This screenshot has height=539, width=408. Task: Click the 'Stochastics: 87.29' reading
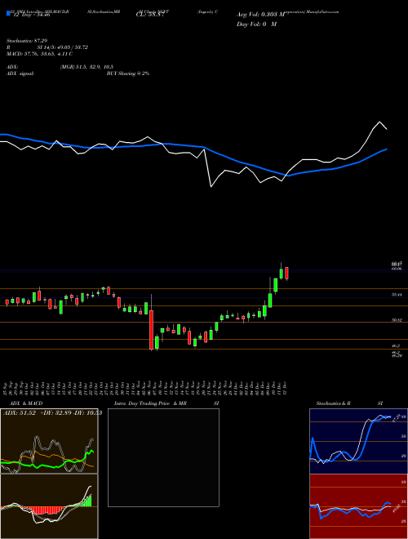point(27,41)
